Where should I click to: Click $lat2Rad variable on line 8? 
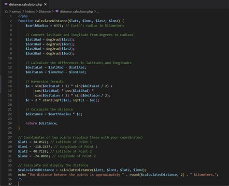[33, 49]
